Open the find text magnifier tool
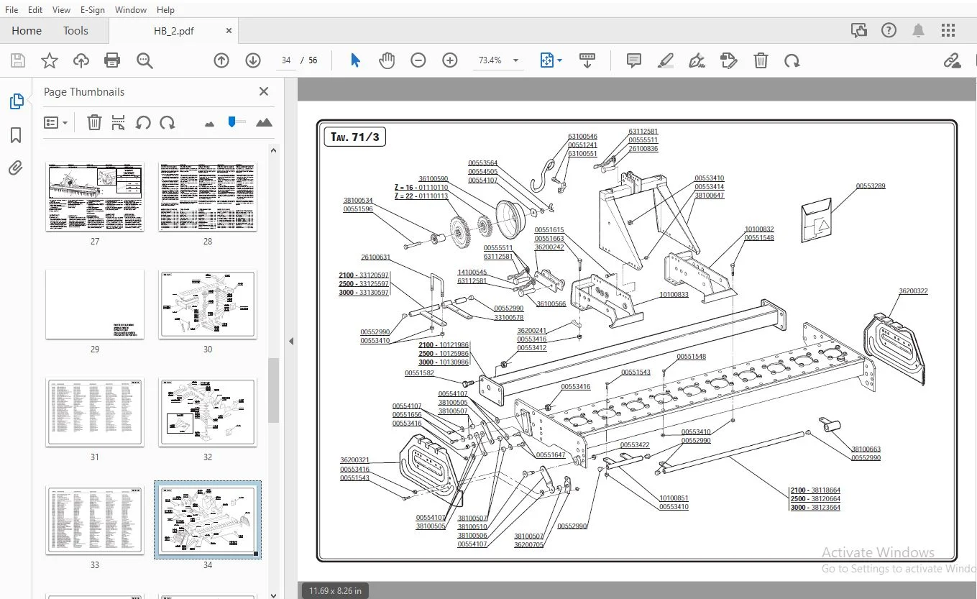 click(145, 60)
